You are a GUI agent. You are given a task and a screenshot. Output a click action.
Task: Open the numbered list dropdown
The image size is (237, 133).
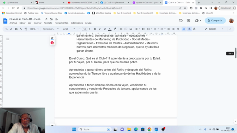[163, 29]
